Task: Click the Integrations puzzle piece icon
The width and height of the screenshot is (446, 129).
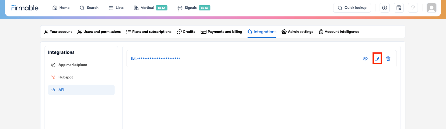Action: [250, 32]
